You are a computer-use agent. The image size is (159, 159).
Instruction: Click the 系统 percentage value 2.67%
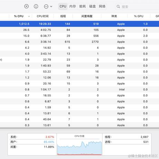pos(50,137)
